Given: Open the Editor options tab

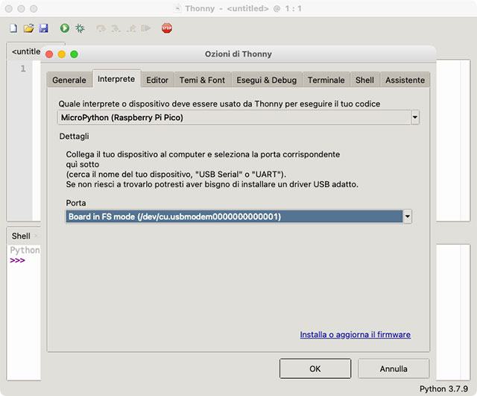Looking at the screenshot, I should 157,80.
